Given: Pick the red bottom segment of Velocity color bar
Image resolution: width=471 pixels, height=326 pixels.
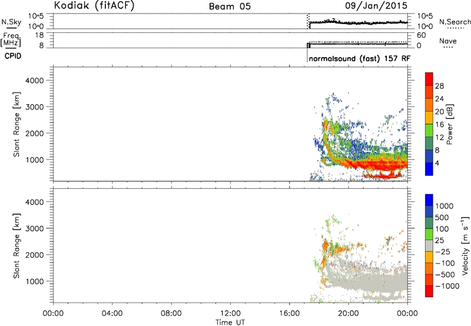Looking at the screenshot, I should [x=429, y=291].
